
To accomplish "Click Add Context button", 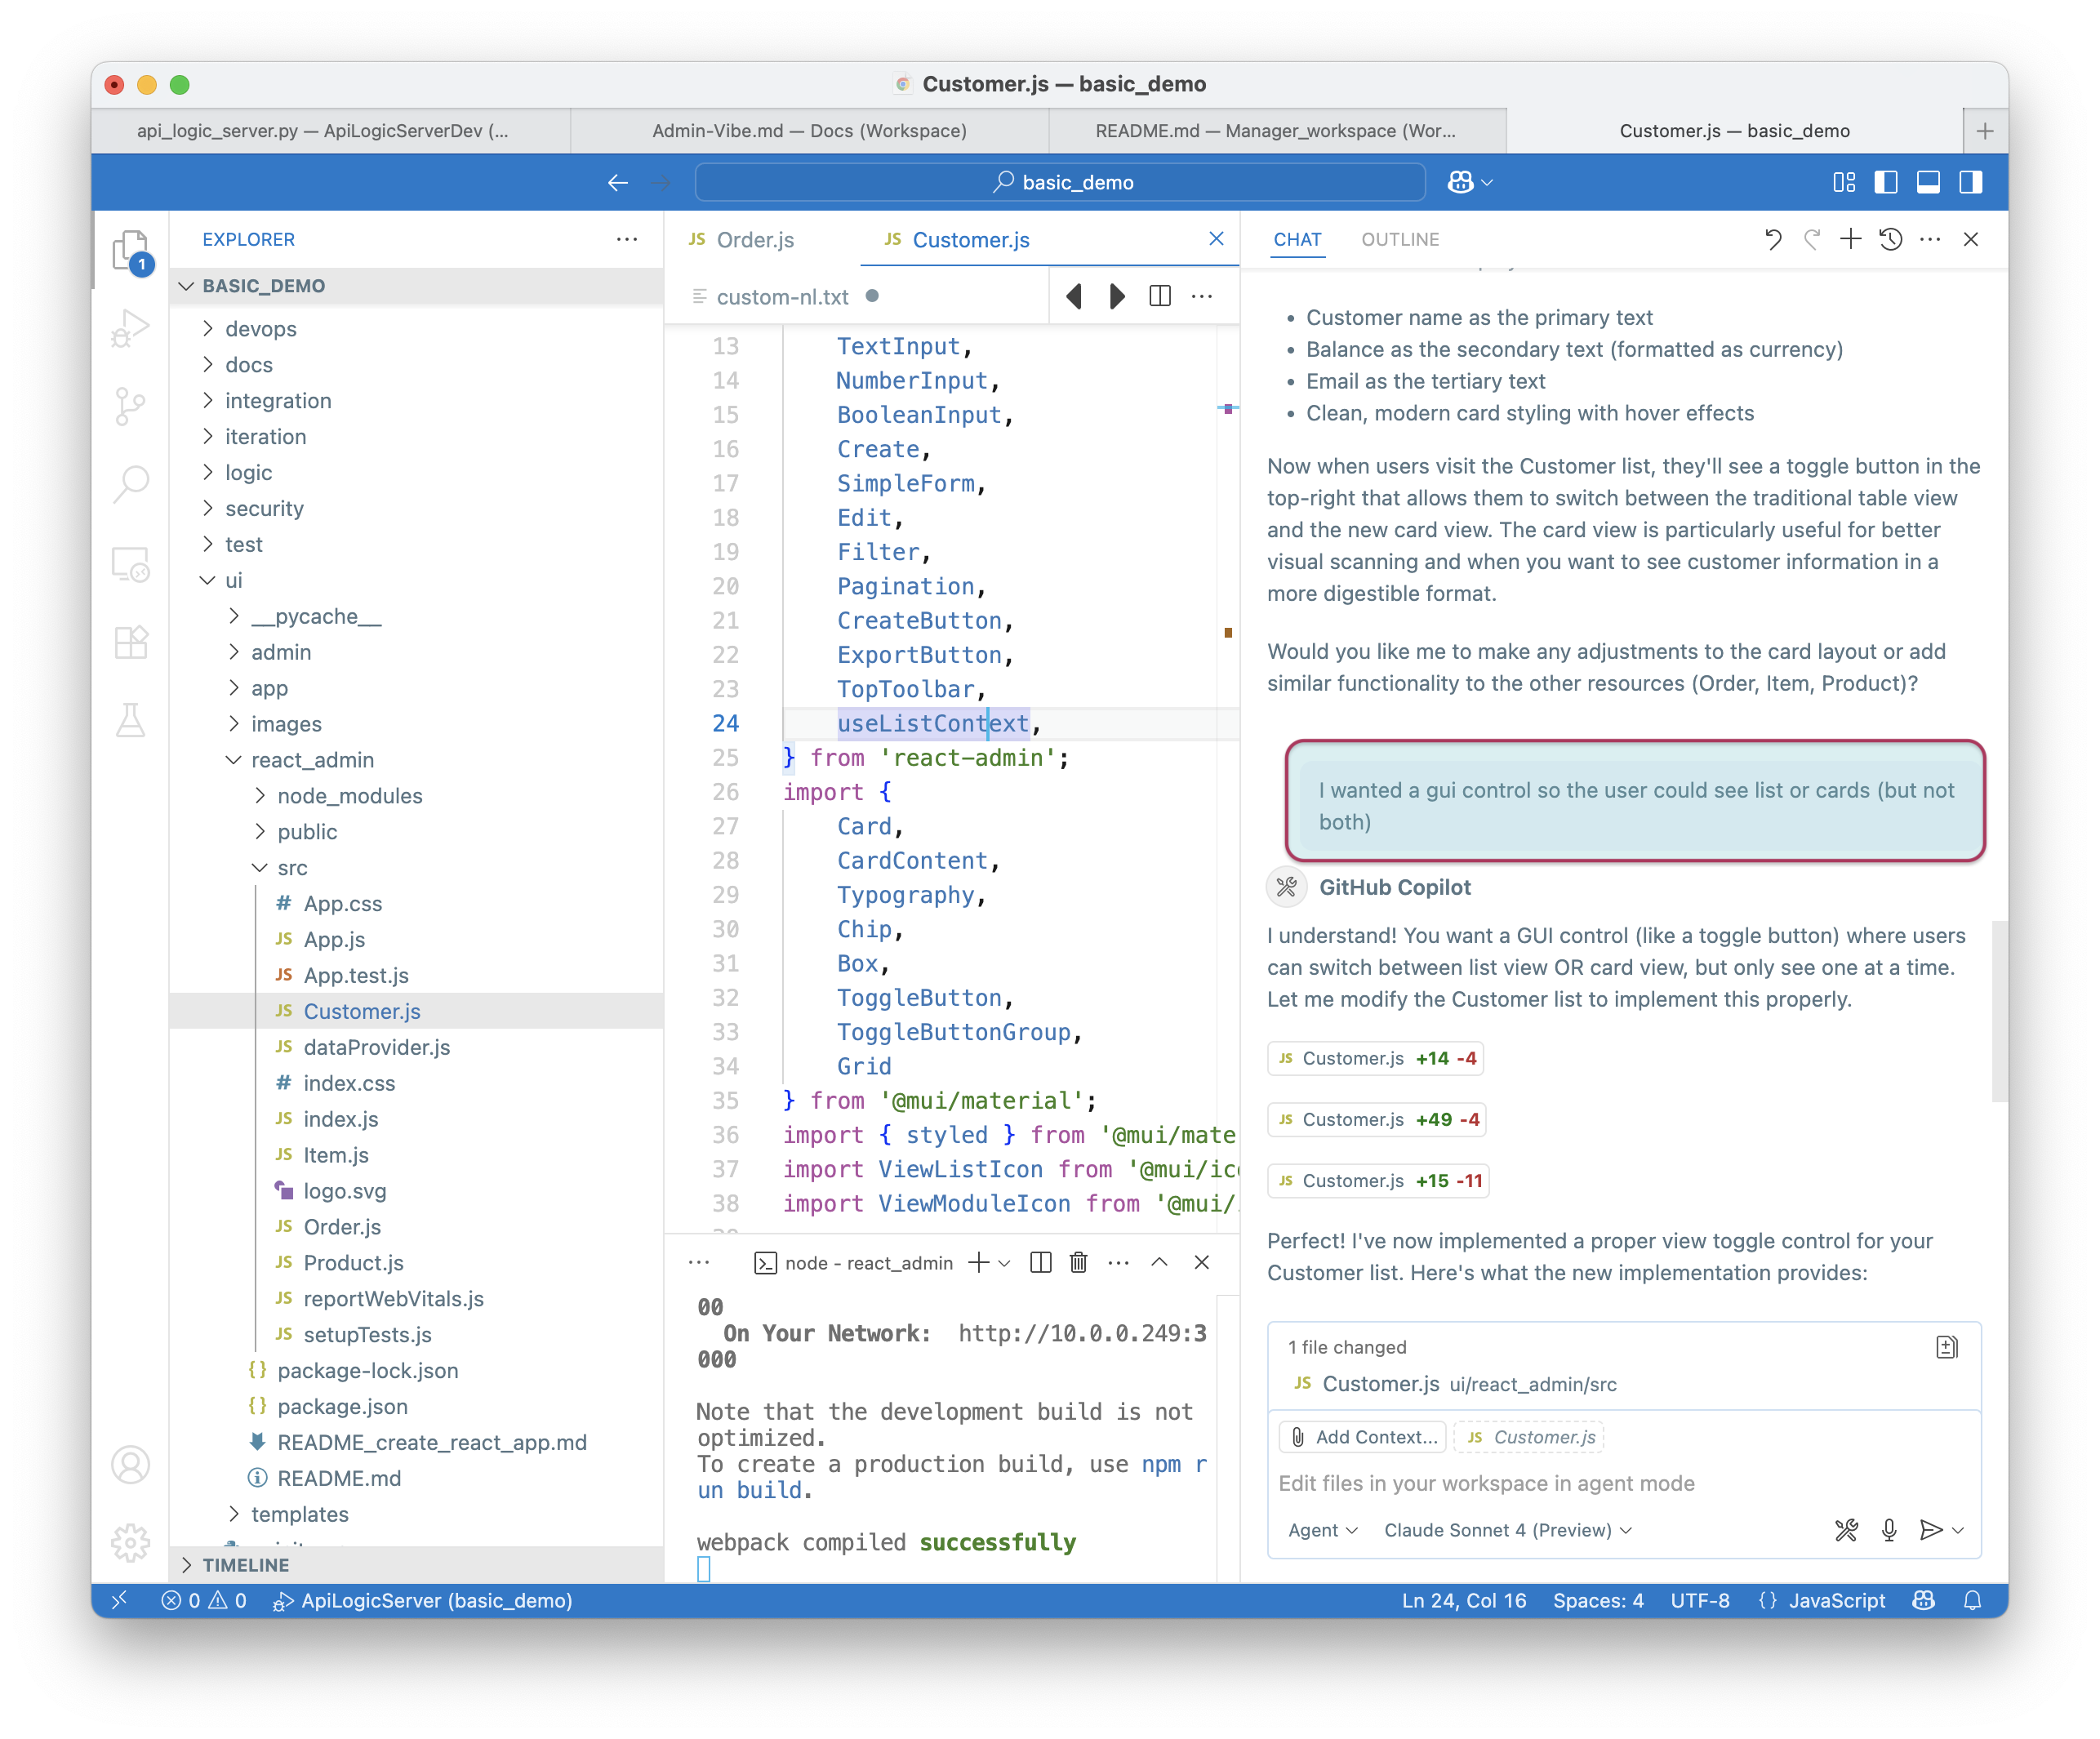I will coord(1363,1437).
